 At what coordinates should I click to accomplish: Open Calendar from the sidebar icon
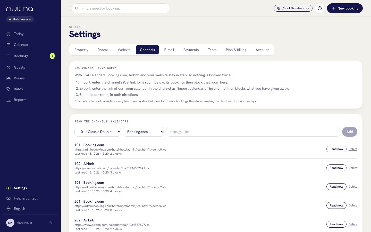(x=9, y=45)
